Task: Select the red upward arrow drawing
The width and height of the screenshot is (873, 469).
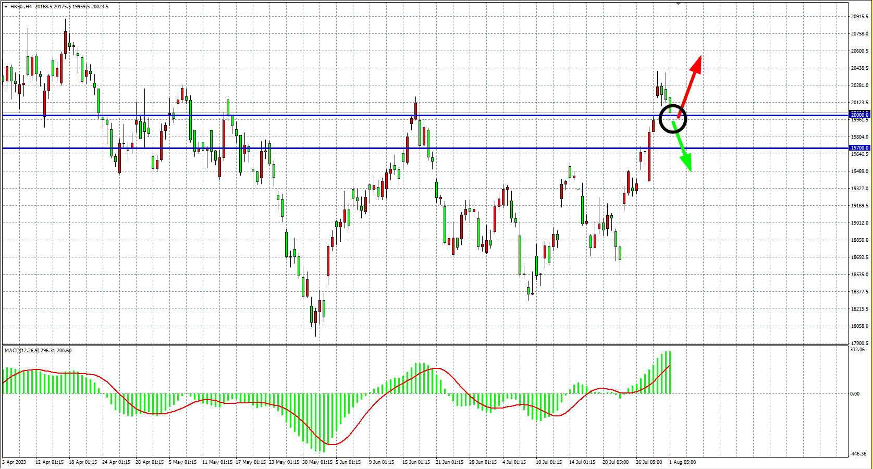Action: click(691, 83)
